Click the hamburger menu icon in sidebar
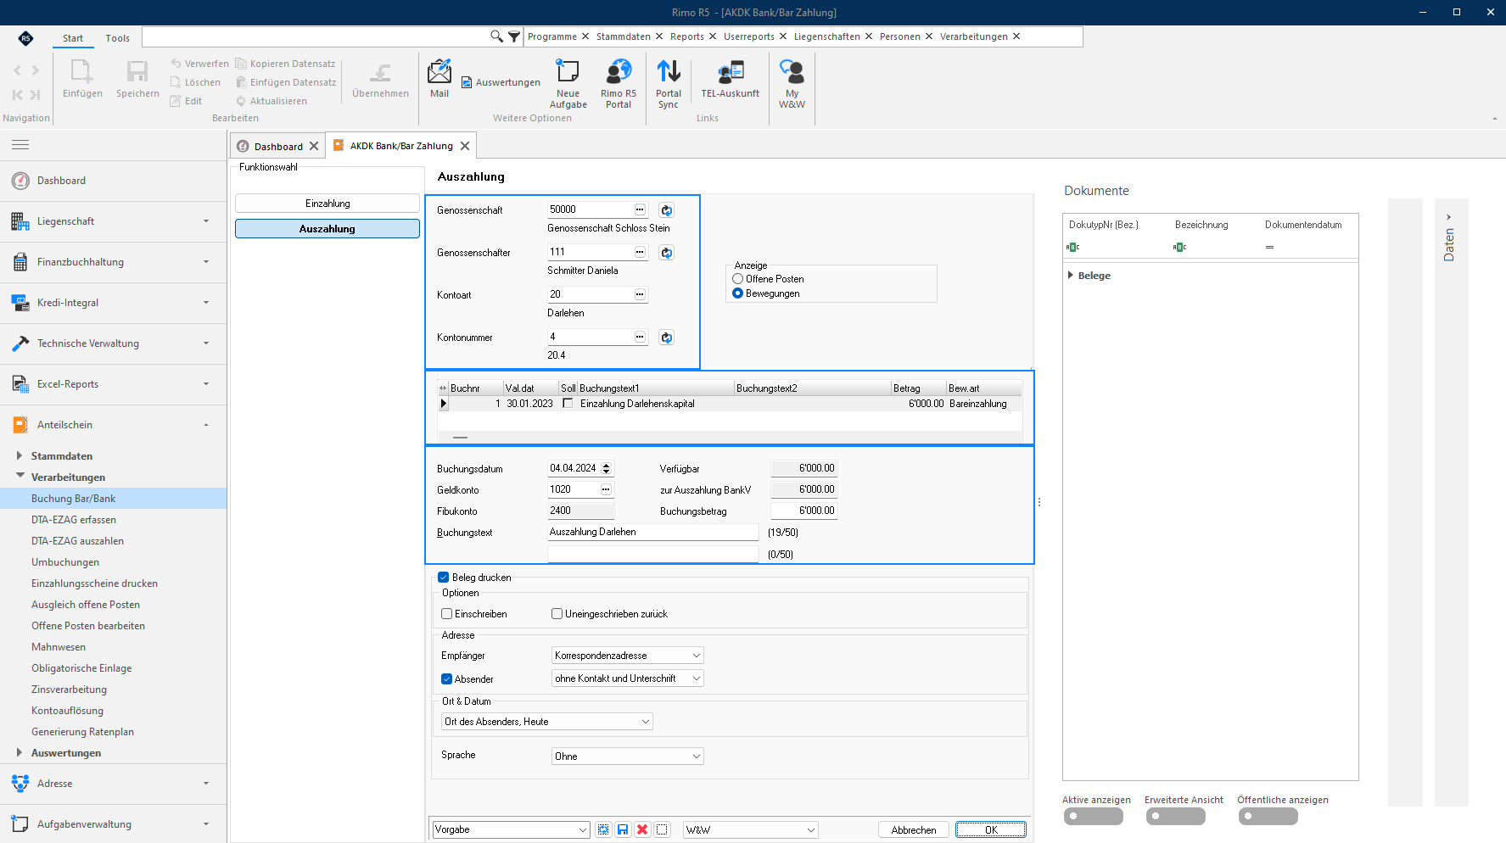Image resolution: width=1506 pixels, height=843 pixels. [20, 145]
